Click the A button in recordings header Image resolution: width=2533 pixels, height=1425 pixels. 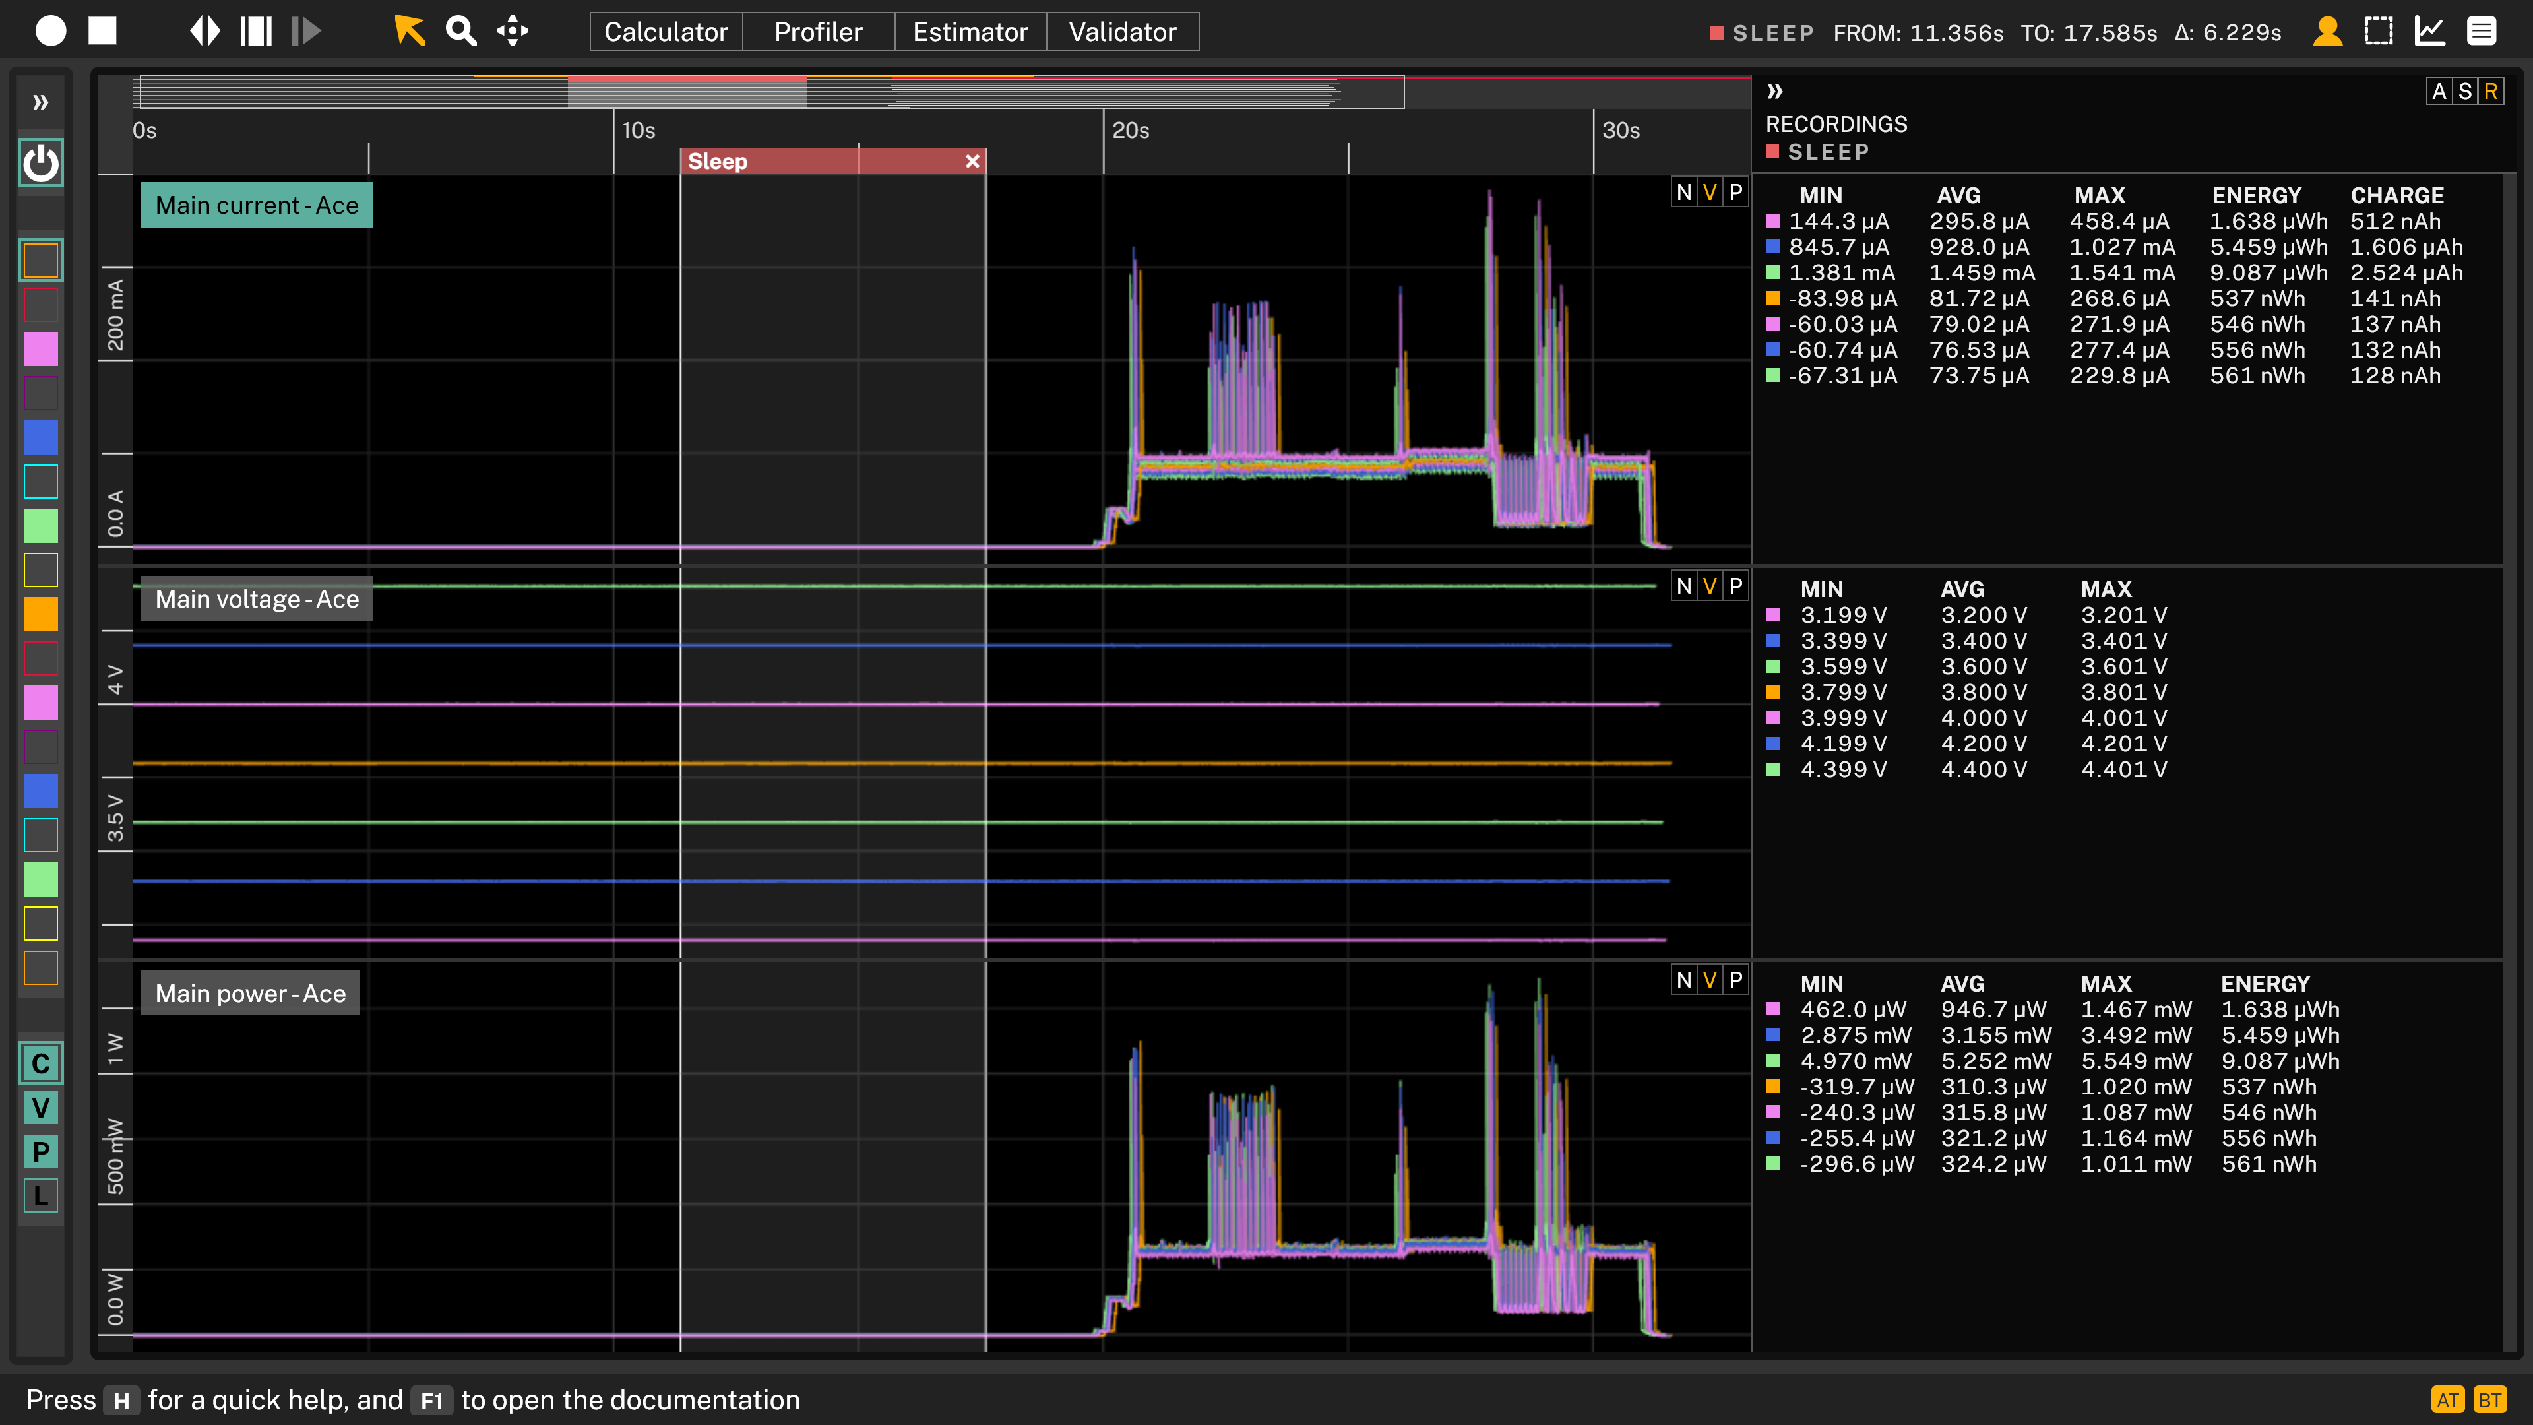(2439, 92)
